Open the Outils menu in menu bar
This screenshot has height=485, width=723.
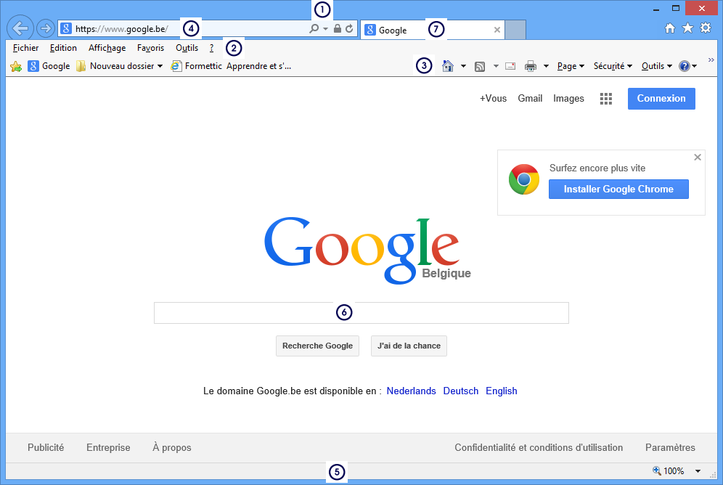point(187,48)
